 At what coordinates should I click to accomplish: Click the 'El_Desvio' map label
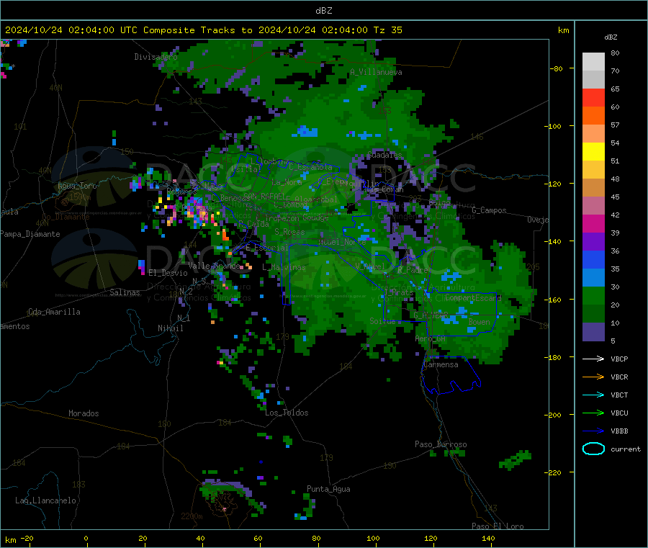tap(168, 273)
